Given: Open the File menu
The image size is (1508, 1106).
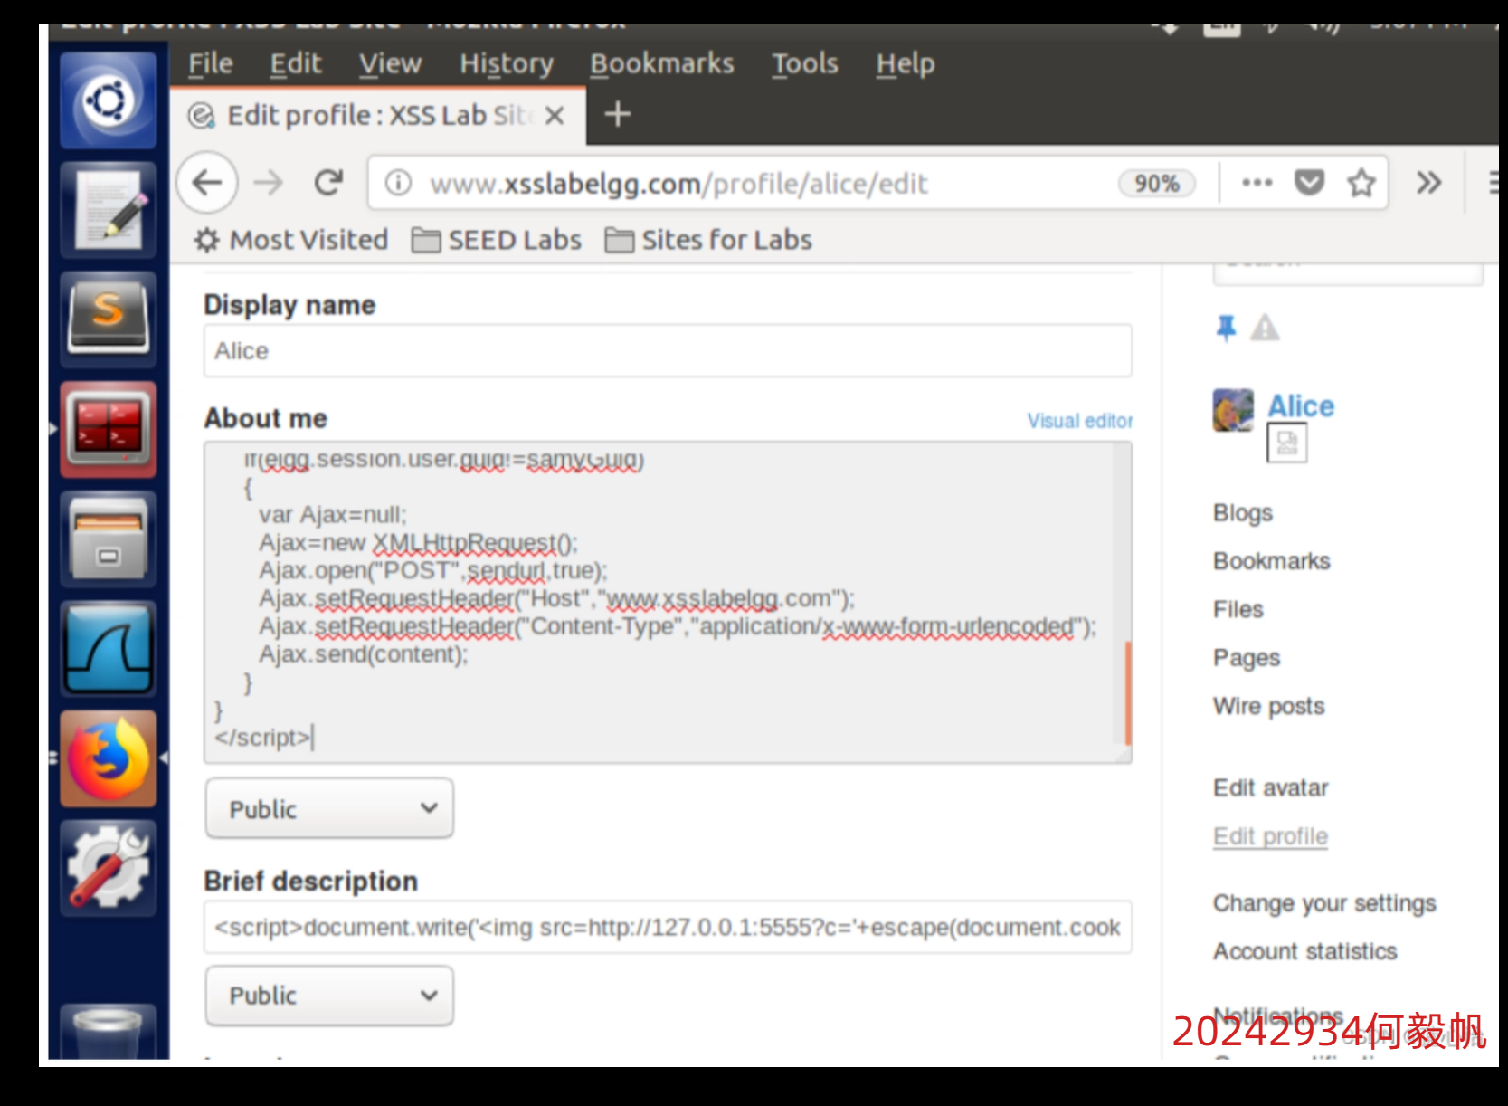Looking at the screenshot, I should [x=211, y=63].
